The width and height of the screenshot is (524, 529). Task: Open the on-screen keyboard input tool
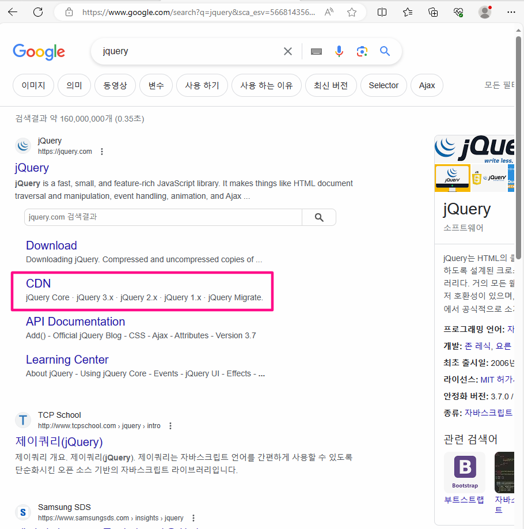point(316,51)
